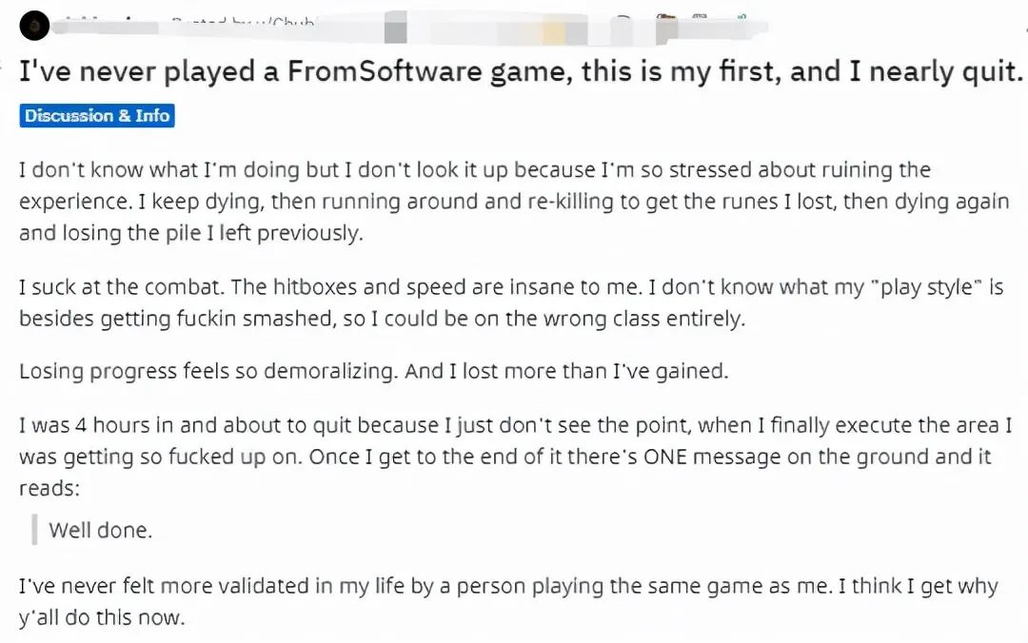Click the final line "y'all do this now."

(x=102, y=618)
